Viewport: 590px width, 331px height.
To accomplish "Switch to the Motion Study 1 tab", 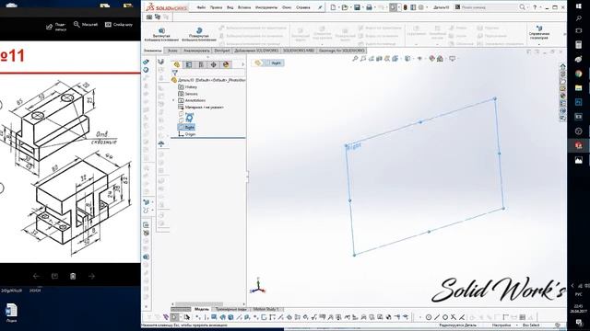I will (x=265, y=309).
